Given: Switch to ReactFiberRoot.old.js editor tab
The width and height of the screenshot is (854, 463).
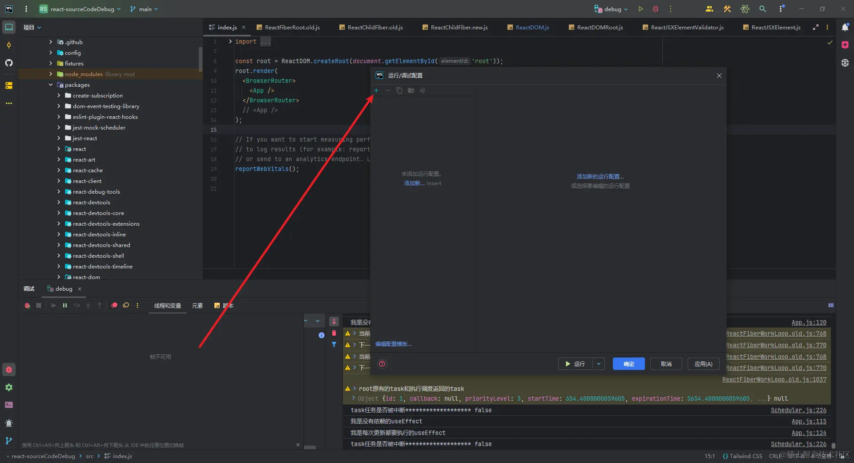Looking at the screenshot, I should pos(288,27).
